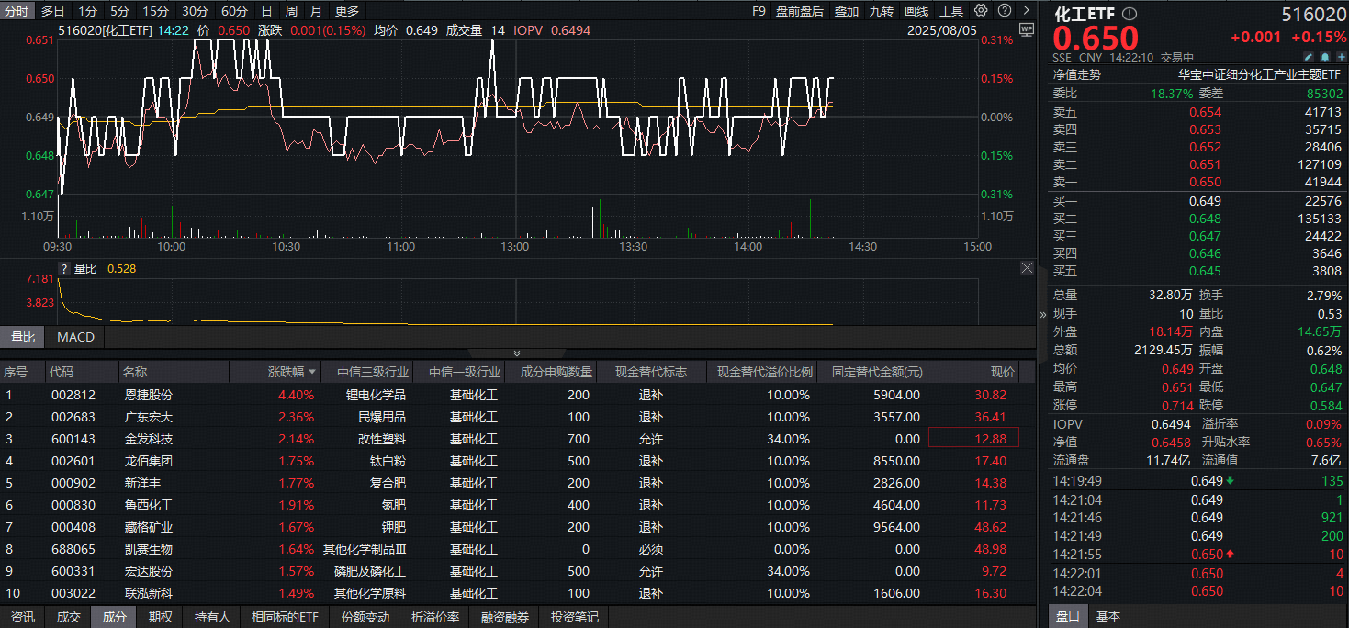Switch to 多日 chart view
Image resolution: width=1349 pixels, height=628 pixels.
pyautogui.click(x=53, y=11)
